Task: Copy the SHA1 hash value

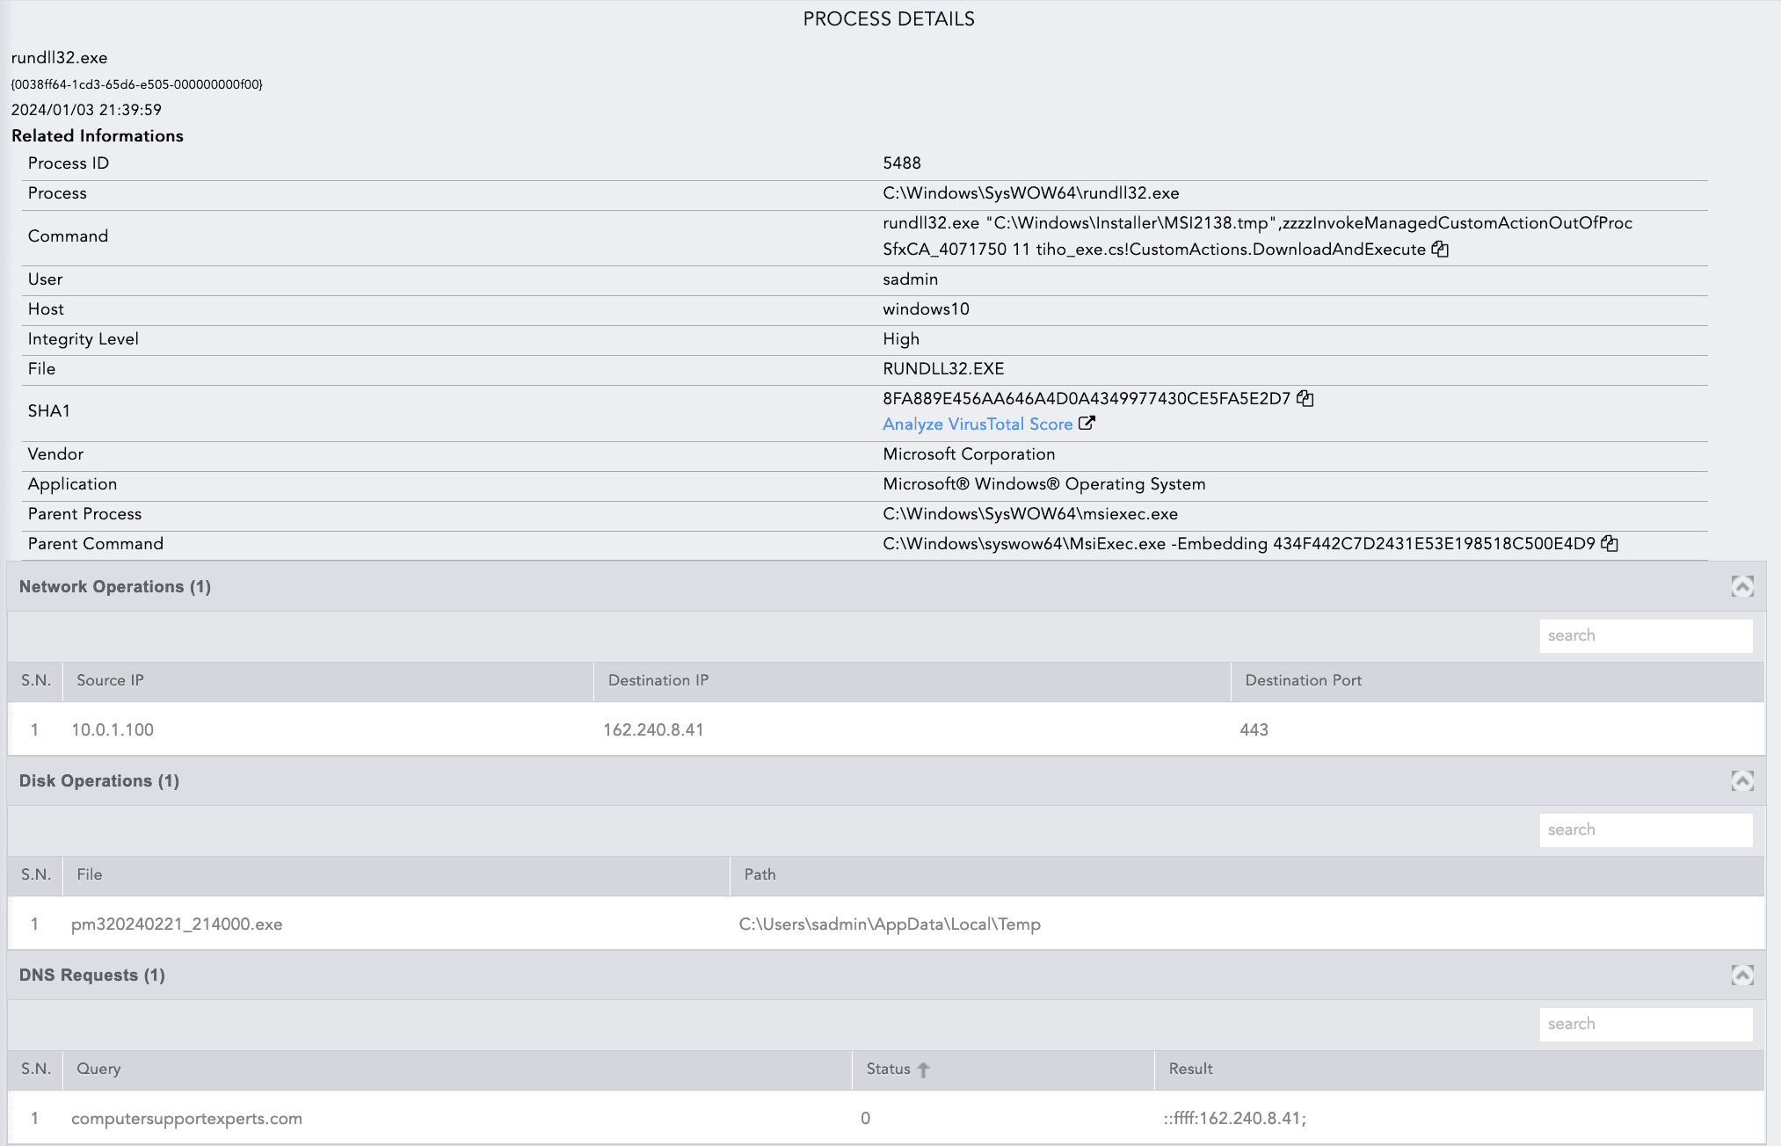Action: pos(1305,398)
